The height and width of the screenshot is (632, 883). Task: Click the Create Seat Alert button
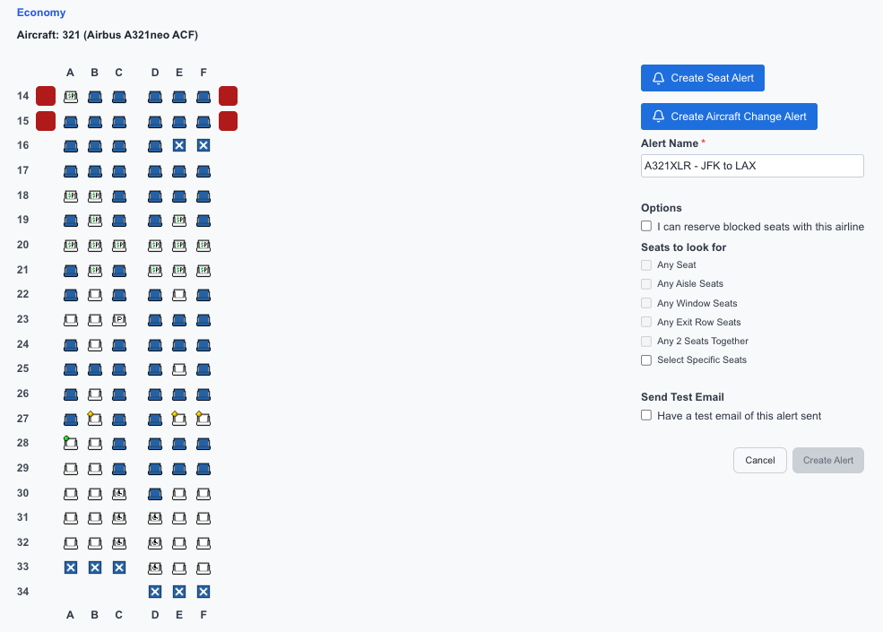pos(702,78)
